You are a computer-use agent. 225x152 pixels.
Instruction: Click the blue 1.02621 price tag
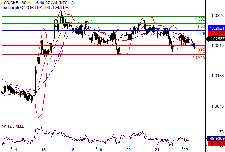[217, 28]
